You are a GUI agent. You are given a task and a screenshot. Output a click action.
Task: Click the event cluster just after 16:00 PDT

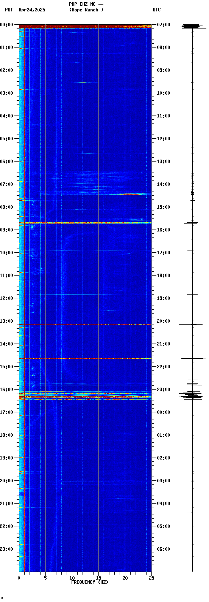tap(85, 395)
